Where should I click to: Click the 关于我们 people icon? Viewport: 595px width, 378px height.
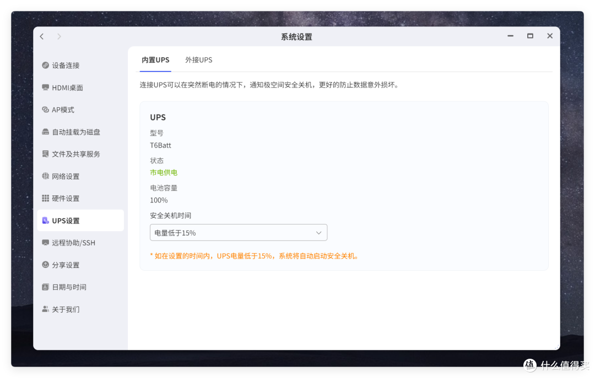46,309
